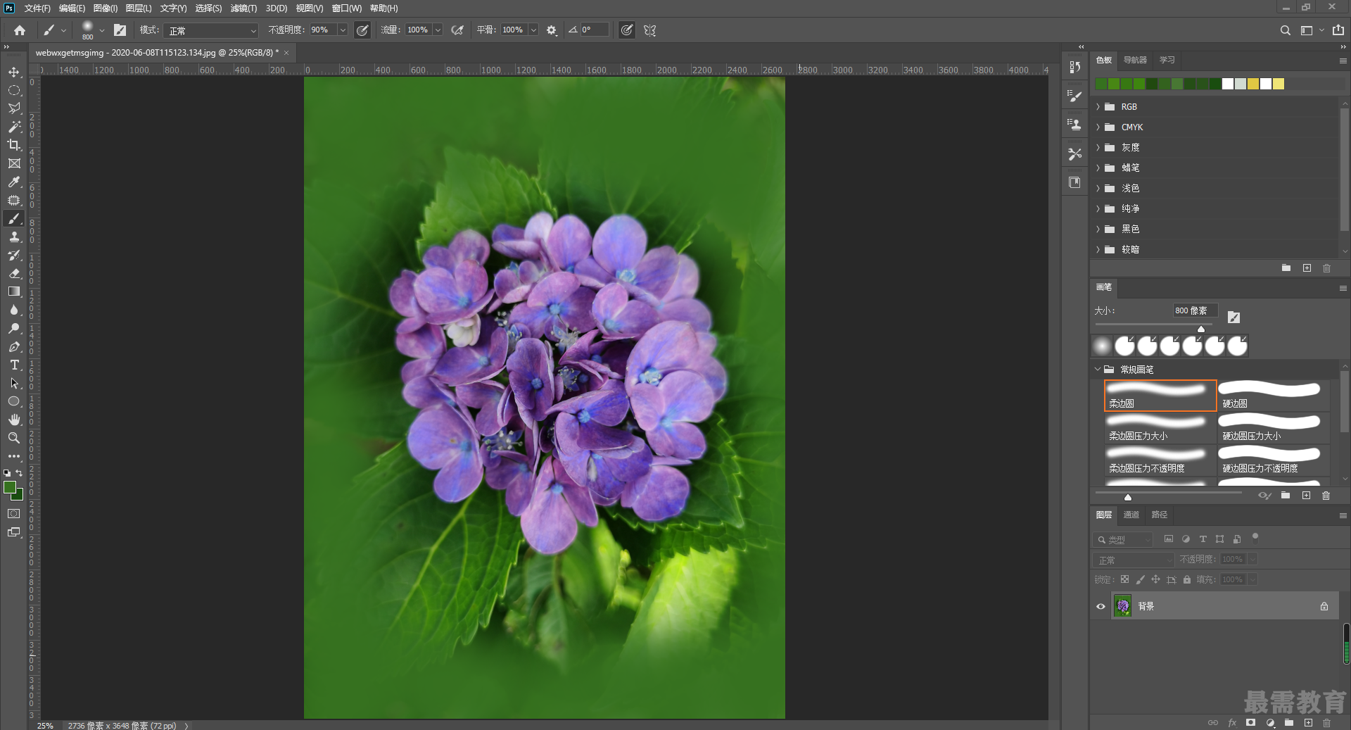The height and width of the screenshot is (730, 1351).
Task: Open the opacity 90% dropdown arrow
Action: click(343, 30)
